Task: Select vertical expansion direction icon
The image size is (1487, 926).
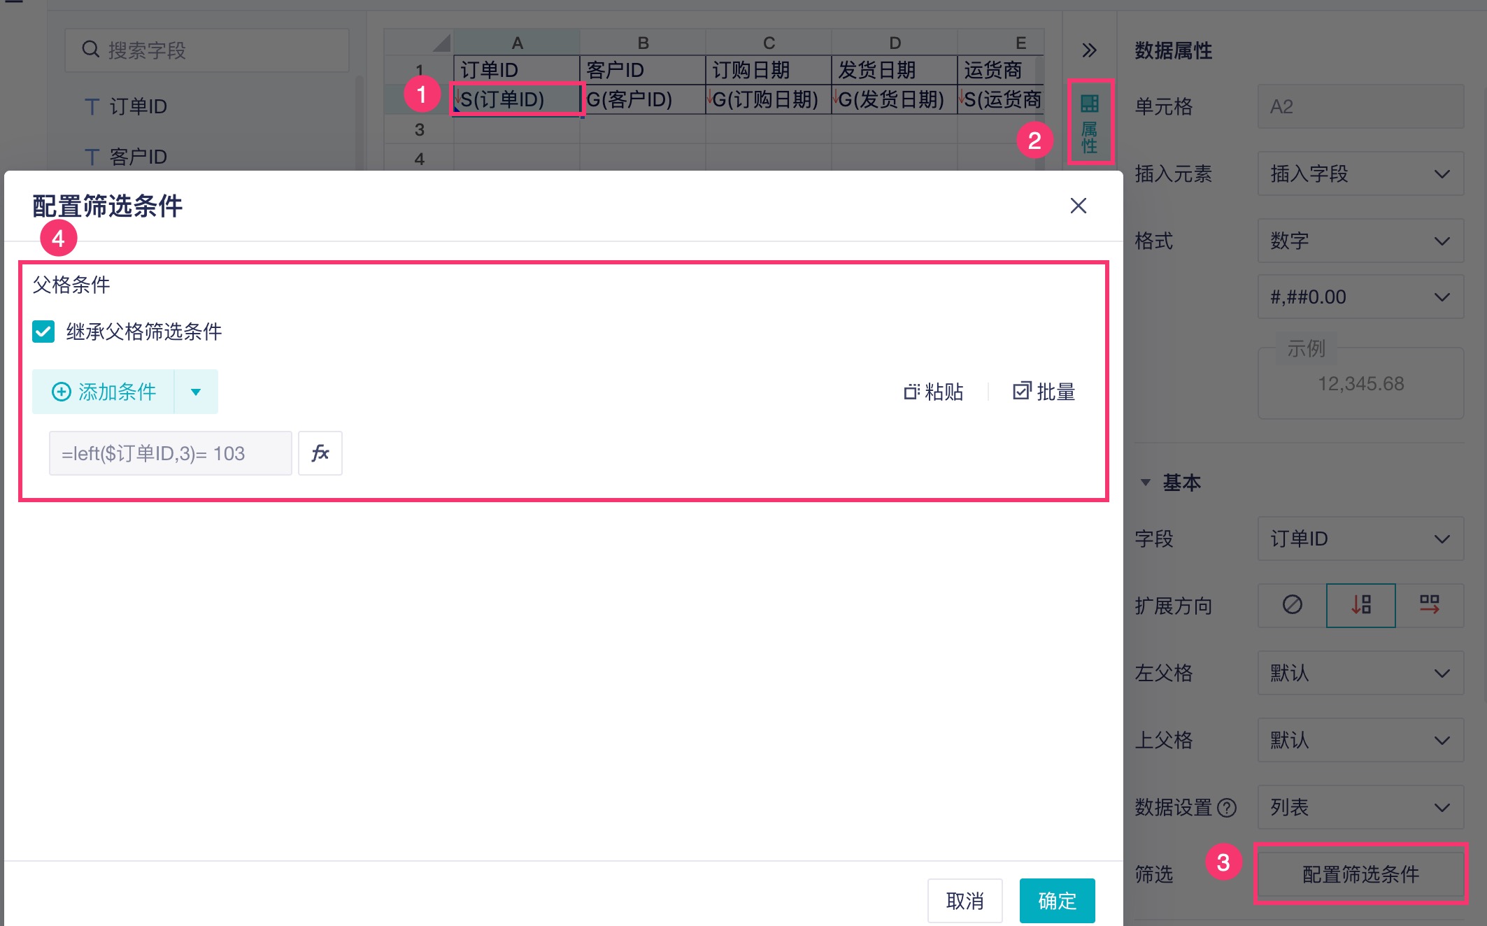Action: [1360, 606]
